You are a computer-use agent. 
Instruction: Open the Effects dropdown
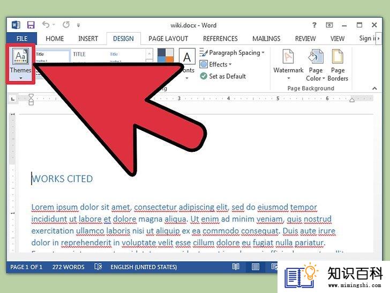215,64
